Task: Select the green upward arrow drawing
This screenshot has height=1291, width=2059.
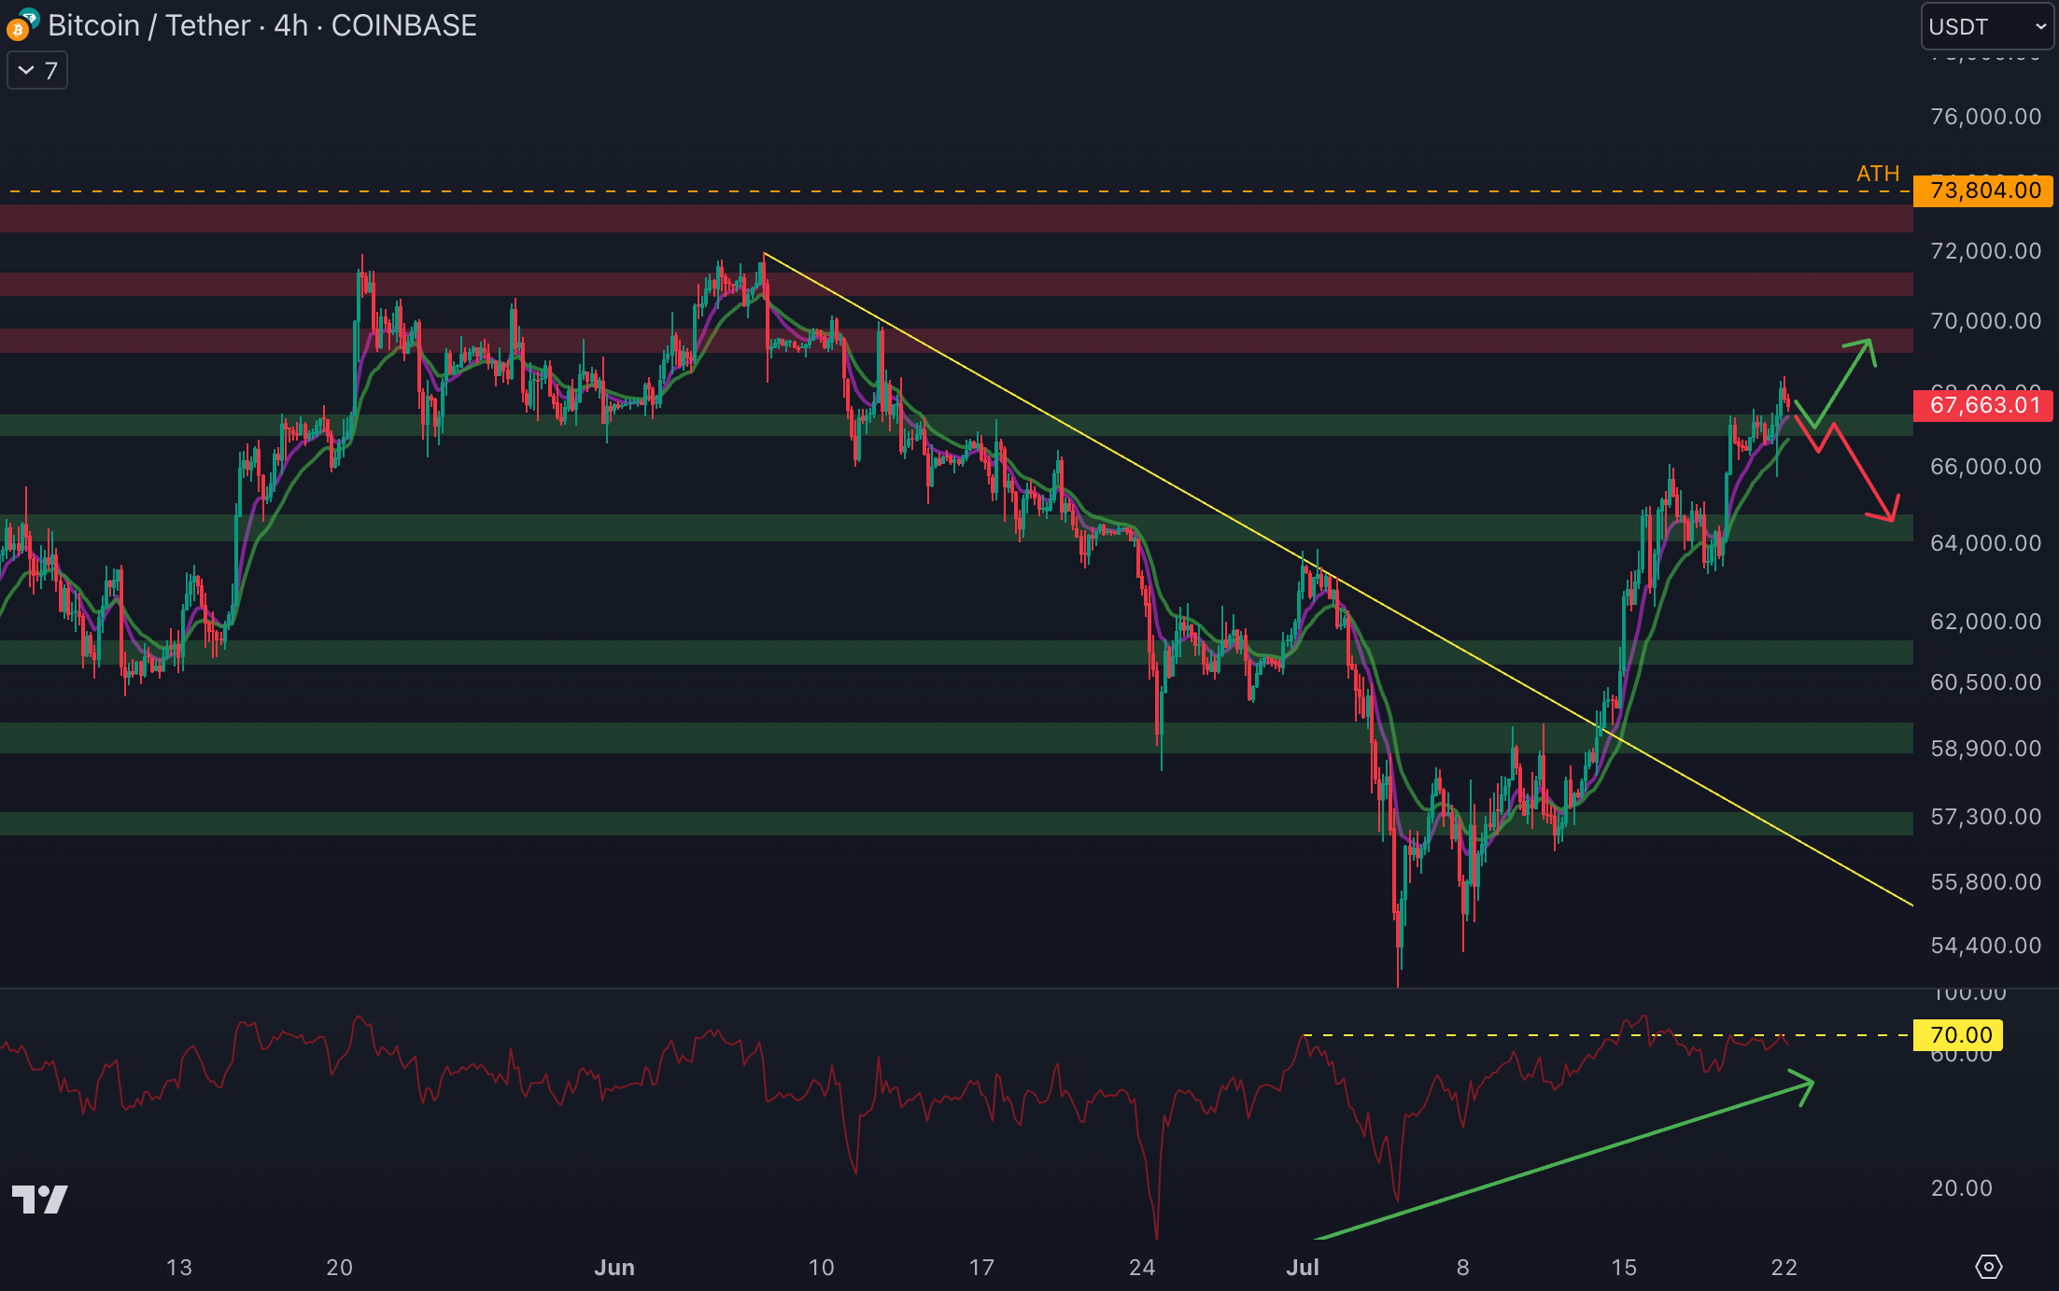Action: [1843, 384]
